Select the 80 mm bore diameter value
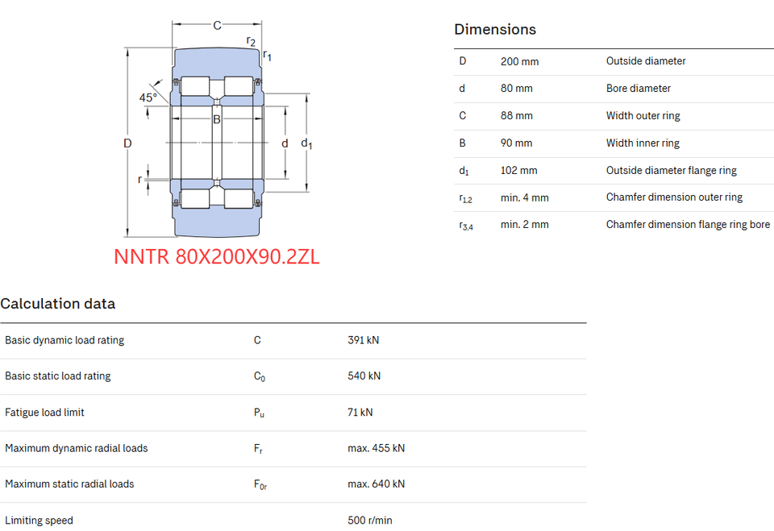Image resolution: width=774 pixels, height=531 pixels. [516, 89]
